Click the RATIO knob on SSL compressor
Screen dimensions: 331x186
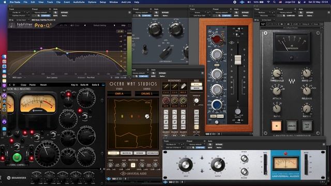277,109
